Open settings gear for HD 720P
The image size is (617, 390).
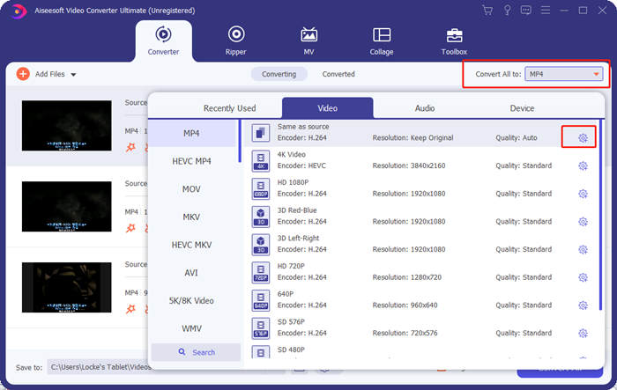[x=583, y=277]
